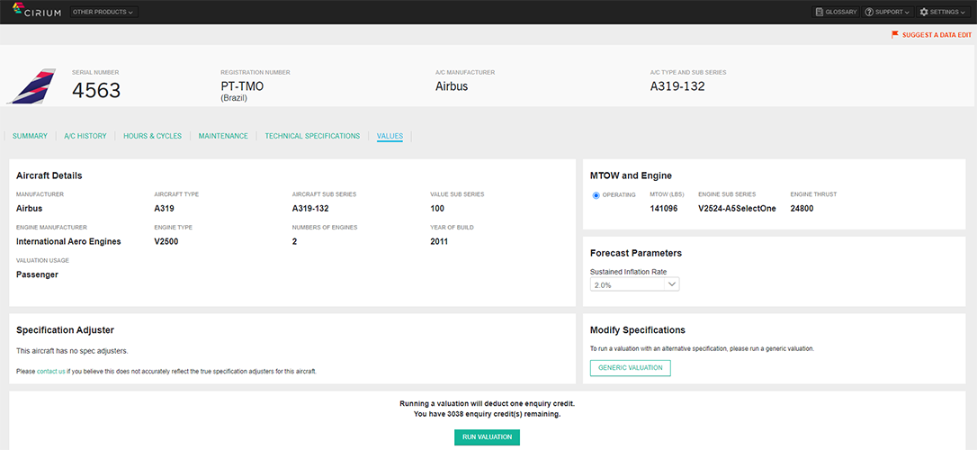Click the question mark Support icon
The height and width of the screenshot is (450, 977).
[868, 12]
